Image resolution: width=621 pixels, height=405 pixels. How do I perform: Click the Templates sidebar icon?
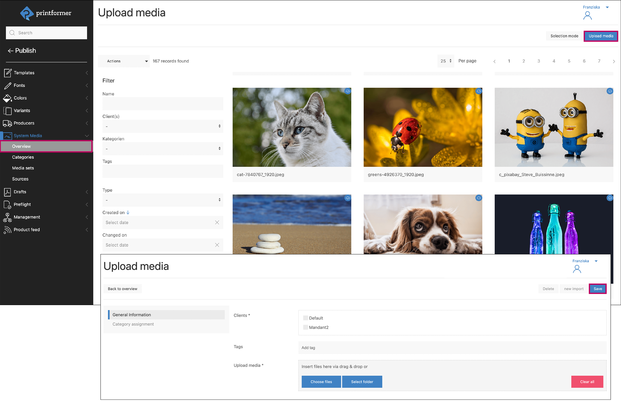tap(8, 73)
